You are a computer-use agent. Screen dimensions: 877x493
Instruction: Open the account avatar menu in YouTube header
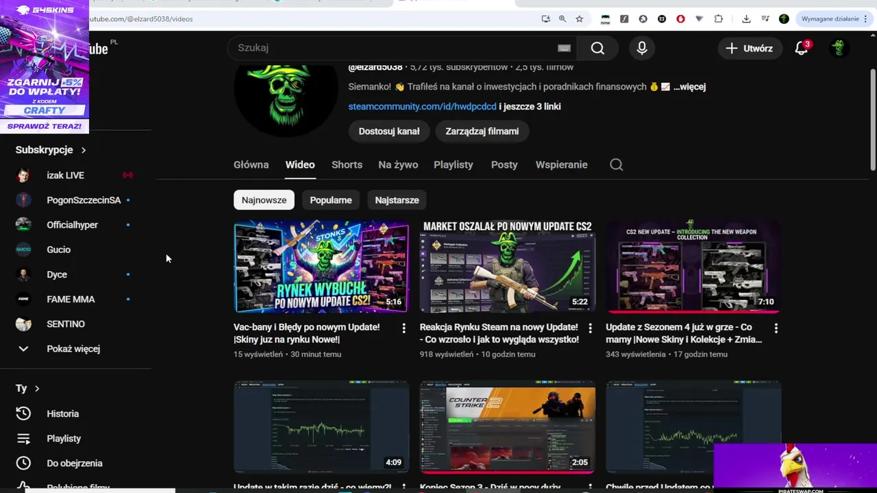839,48
